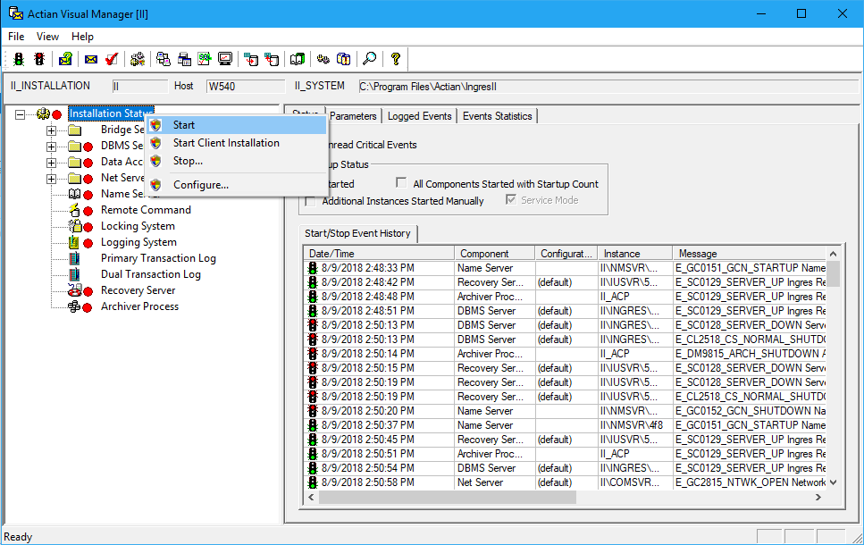Click the yellow question mark help icon
The height and width of the screenshot is (545, 864).
(x=395, y=59)
